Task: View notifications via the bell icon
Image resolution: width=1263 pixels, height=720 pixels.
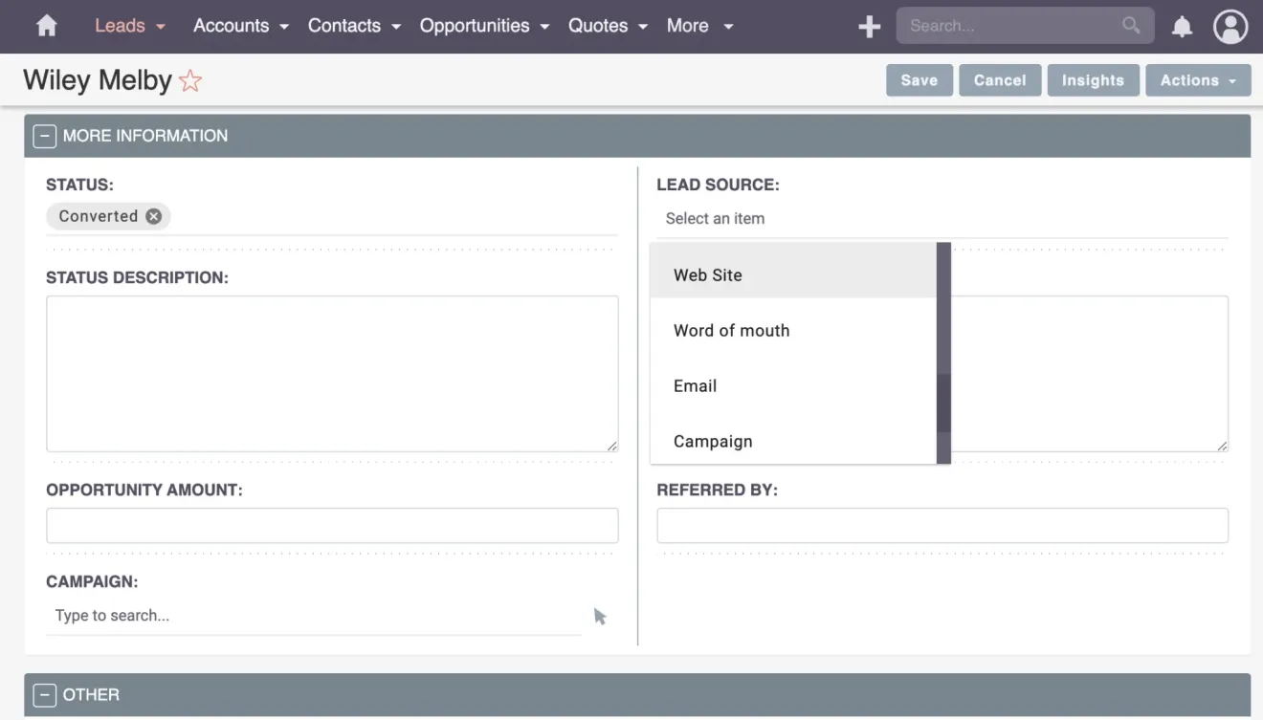Action: 1182,26
